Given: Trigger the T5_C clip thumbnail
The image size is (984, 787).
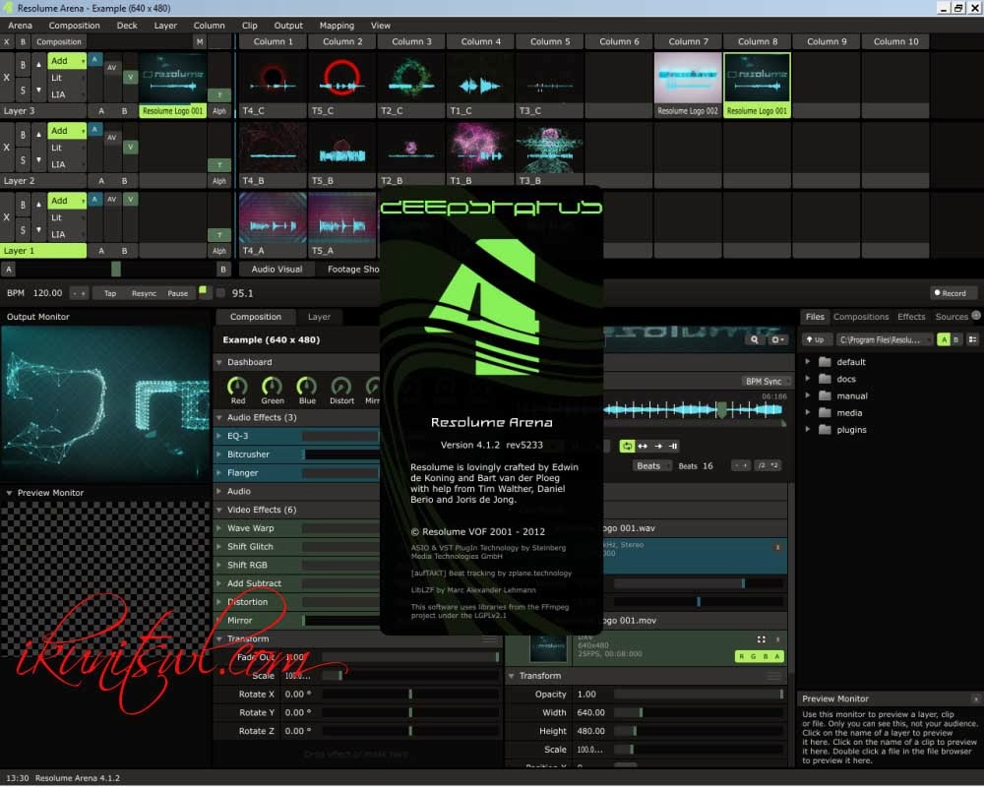Looking at the screenshot, I should (341, 78).
